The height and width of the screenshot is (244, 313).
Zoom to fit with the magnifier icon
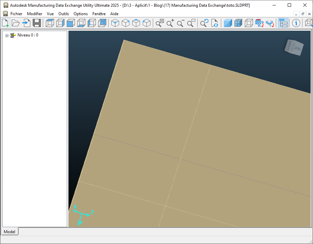160,23
